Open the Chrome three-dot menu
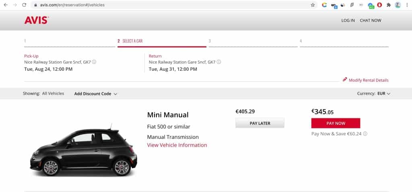The image size is (412, 192). pos(407,5)
